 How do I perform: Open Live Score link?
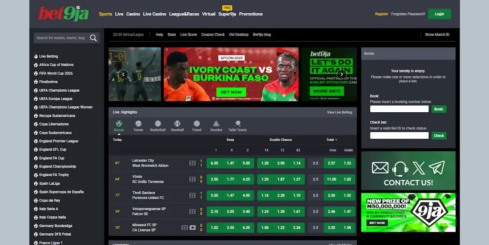(x=188, y=35)
